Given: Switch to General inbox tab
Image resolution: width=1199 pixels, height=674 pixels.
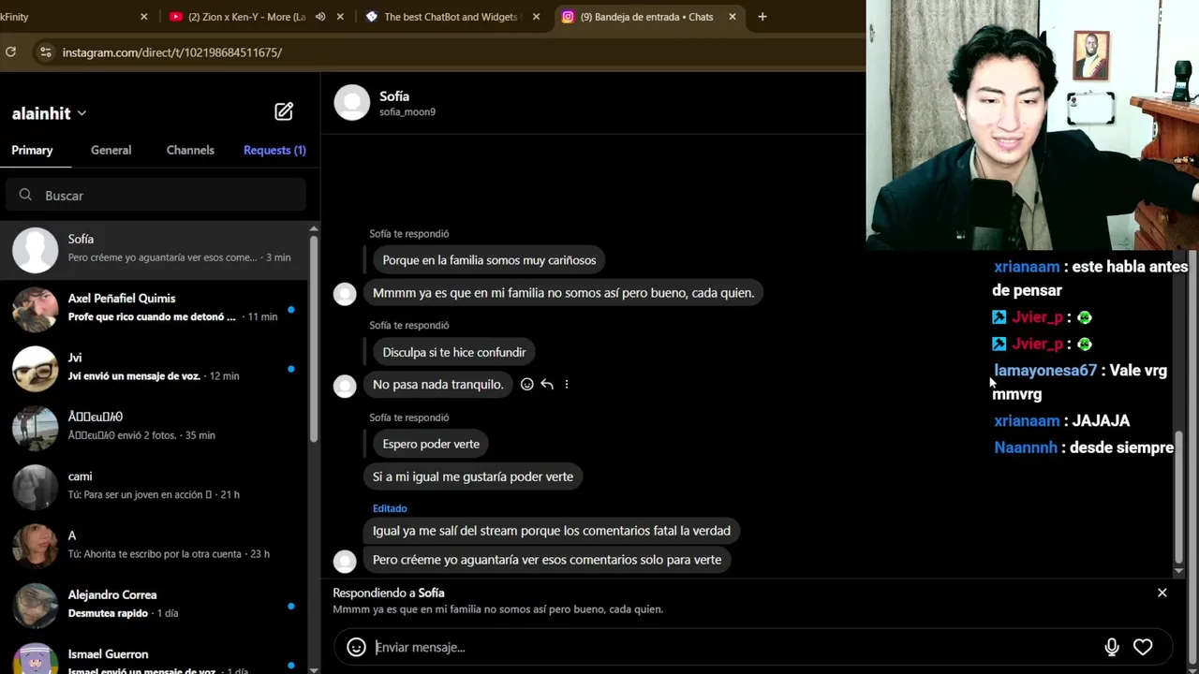Looking at the screenshot, I should click(111, 150).
